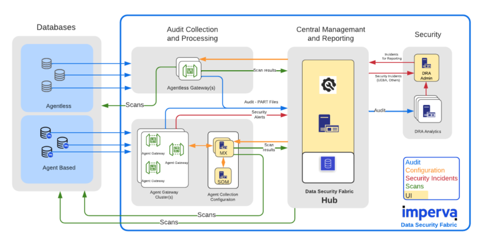Click the Databases heading
Image resolution: width=487 pixels, height=245 pixels.
tap(57, 27)
